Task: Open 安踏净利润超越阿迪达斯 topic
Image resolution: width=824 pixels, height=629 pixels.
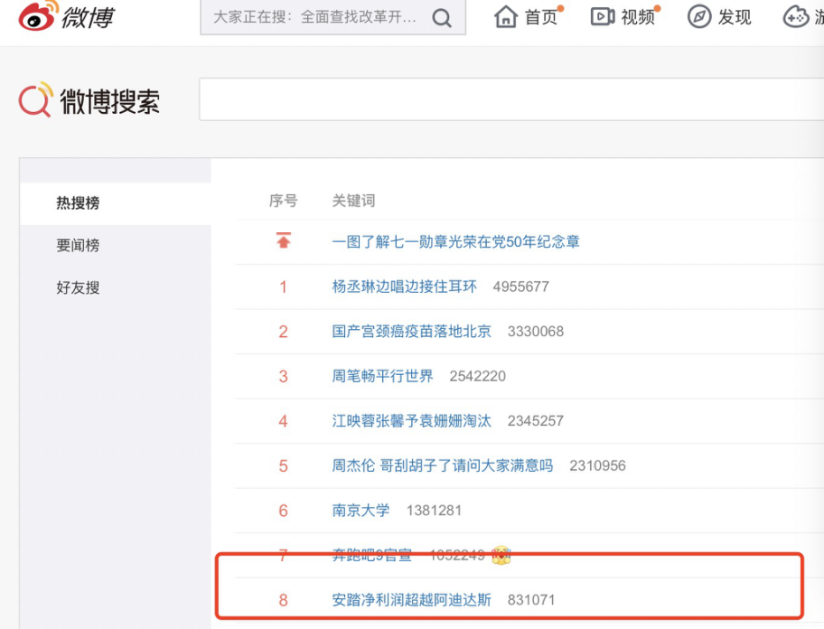Action: [x=411, y=599]
